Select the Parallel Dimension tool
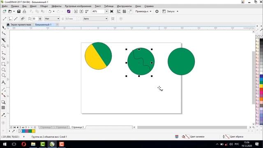Image resolution: width=263 pixels, height=148 pixels. 3,90
